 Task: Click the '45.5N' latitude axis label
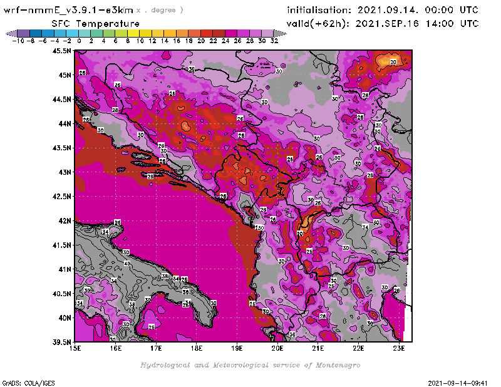pyautogui.click(x=61, y=51)
